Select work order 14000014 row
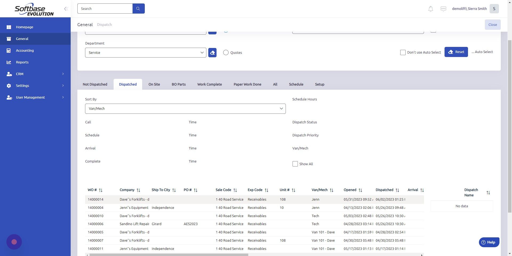The width and height of the screenshot is (512, 256). coord(254,200)
